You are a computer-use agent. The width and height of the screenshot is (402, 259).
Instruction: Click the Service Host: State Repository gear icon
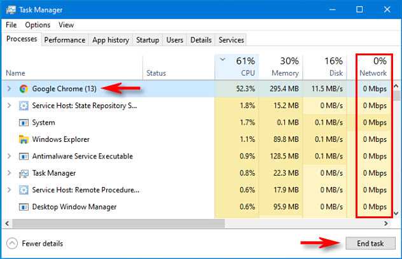pyautogui.click(x=24, y=106)
